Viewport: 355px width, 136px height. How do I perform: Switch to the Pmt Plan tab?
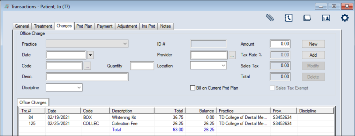(84, 26)
